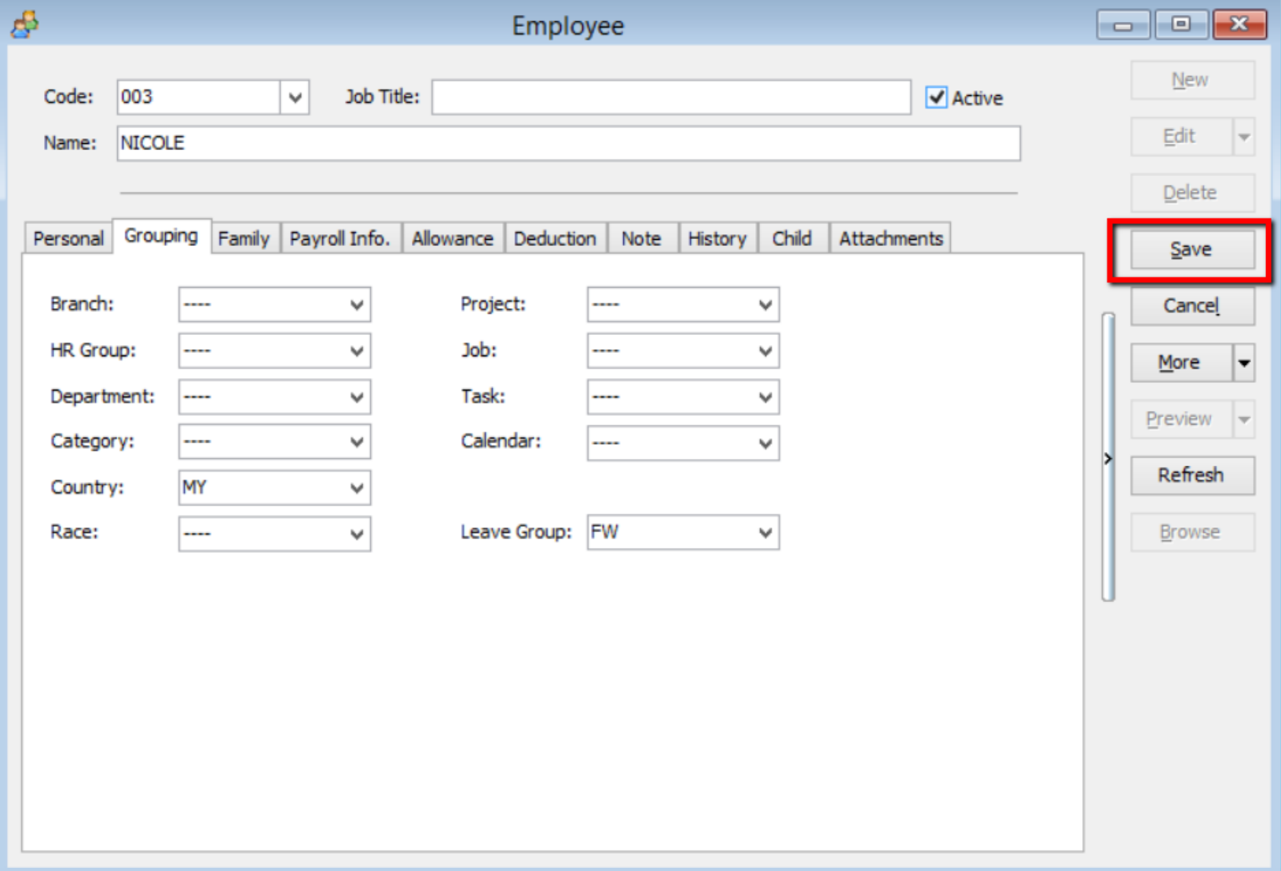Expand the Edit button dropdown arrow
The width and height of the screenshot is (1281, 871).
(x=1244, y=136)
